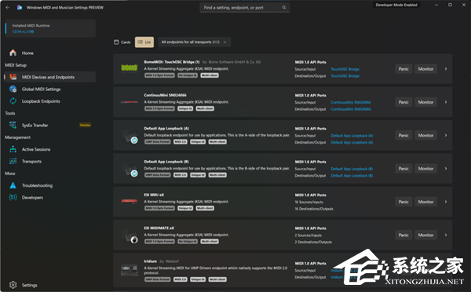The image size is (471, 292).
Task: Expand the ESI MIDIMATE eX row chevron
Action: [446, 235]
